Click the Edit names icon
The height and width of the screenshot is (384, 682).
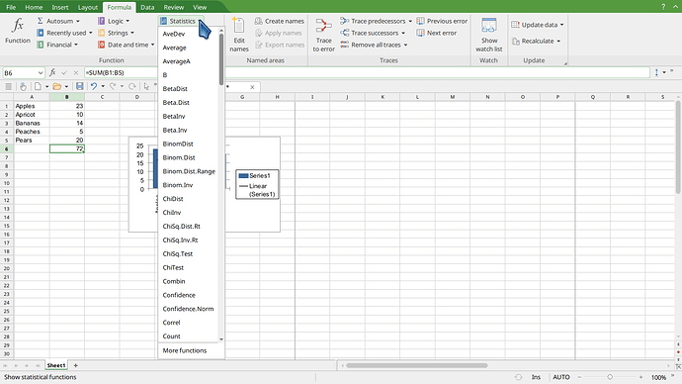(x=239, y=26)
